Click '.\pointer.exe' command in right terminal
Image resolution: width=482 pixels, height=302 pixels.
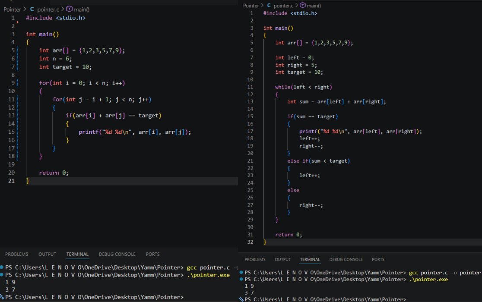(x=428, y=279)
